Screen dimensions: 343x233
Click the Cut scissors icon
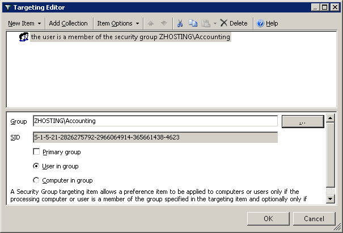click(x=180, y=23)
